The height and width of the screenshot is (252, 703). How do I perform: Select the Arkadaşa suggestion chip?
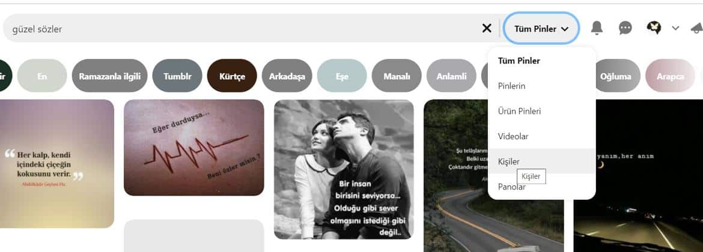pyautogui.click(x=287, y=76)
